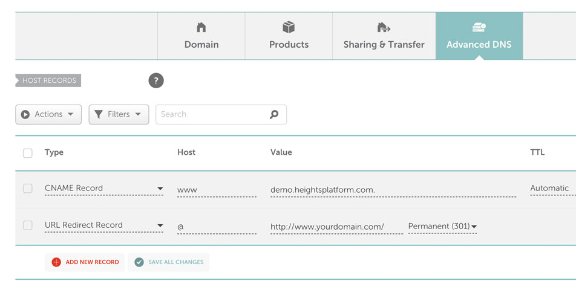Click the red plus Add New Record icon

(56, 262)
